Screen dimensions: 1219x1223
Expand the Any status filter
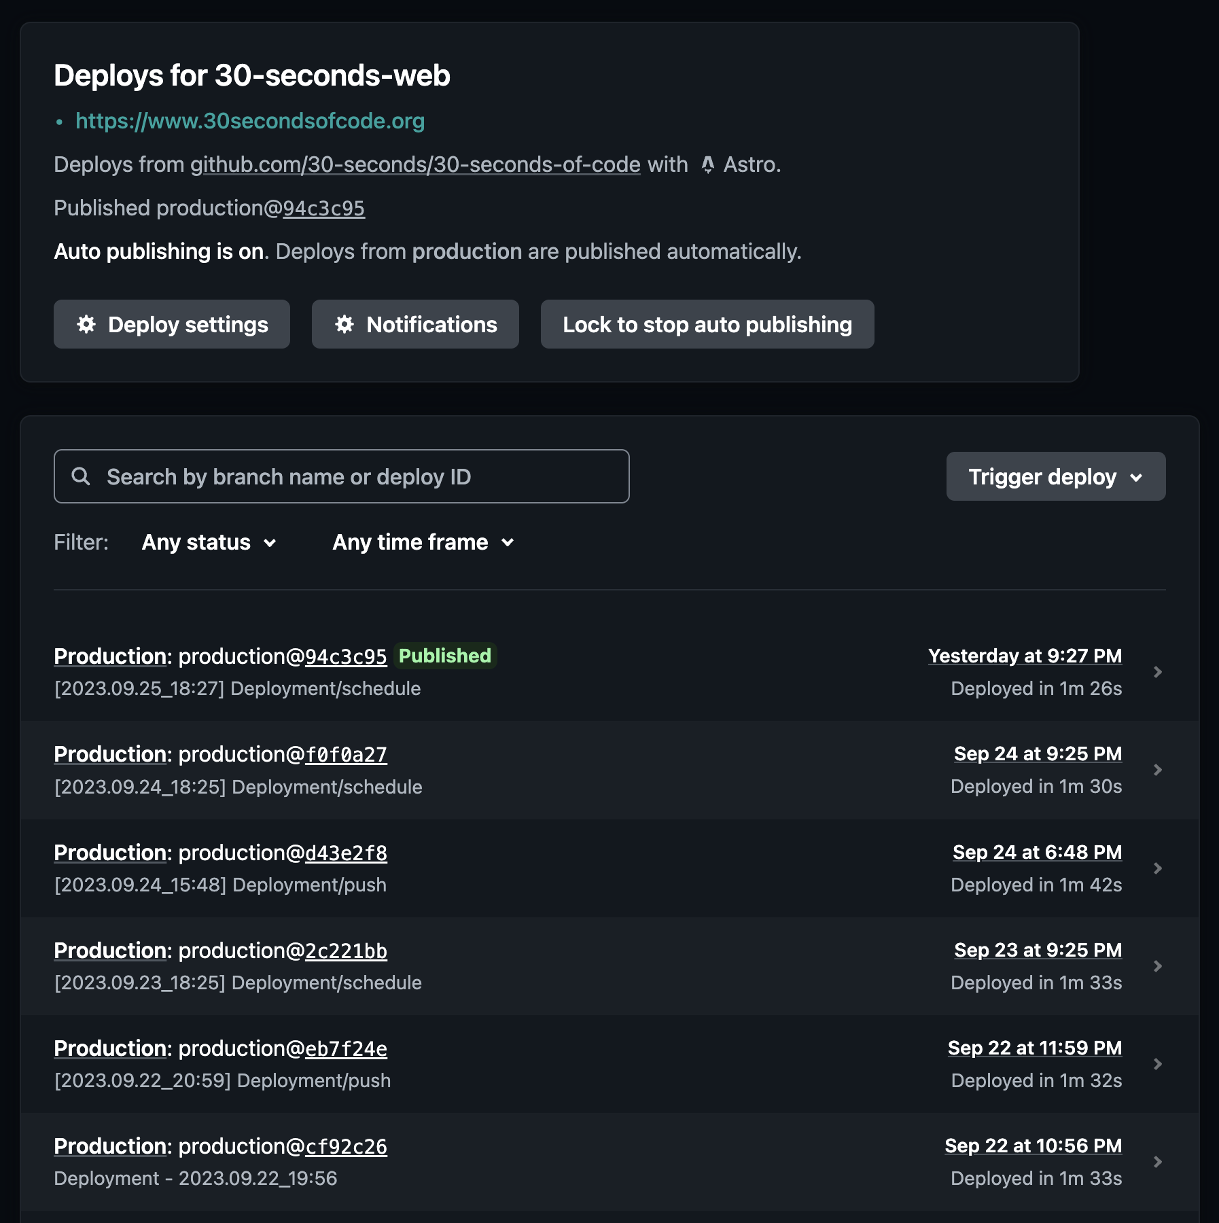point(209,542)
